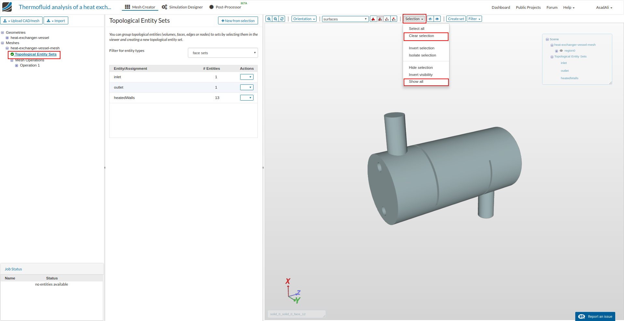Select the last render mode pyramid icon

pos(394,19)
